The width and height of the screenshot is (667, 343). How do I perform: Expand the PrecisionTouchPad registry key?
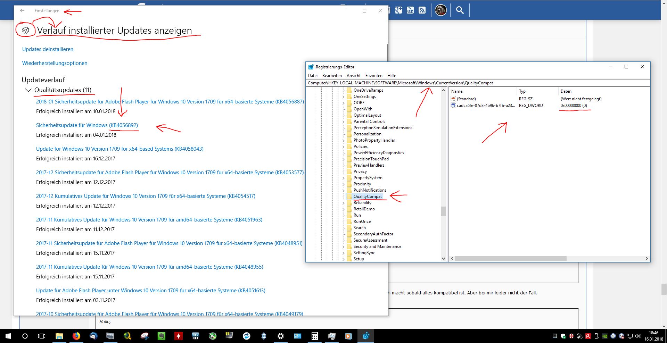click(x=344, y=159)
